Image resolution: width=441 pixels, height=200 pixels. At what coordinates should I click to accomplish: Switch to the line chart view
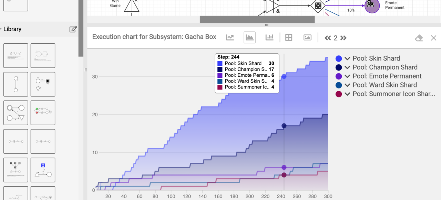tap(230, 38)
